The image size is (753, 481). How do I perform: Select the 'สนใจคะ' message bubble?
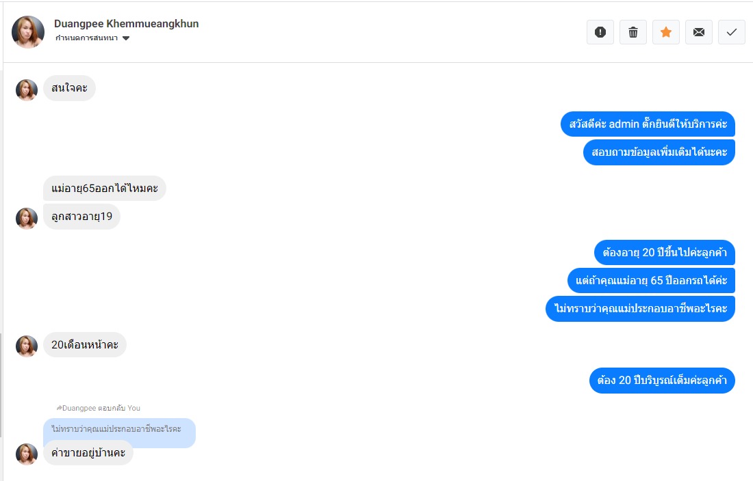[x=70, y=88]
